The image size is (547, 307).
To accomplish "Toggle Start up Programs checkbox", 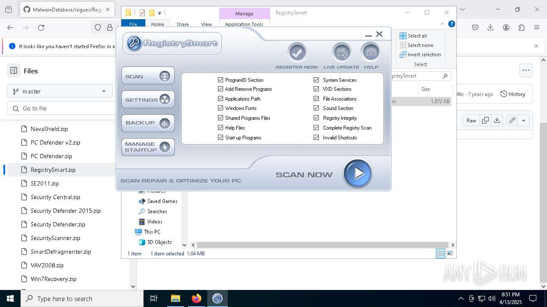I will [x=221, y=137].
